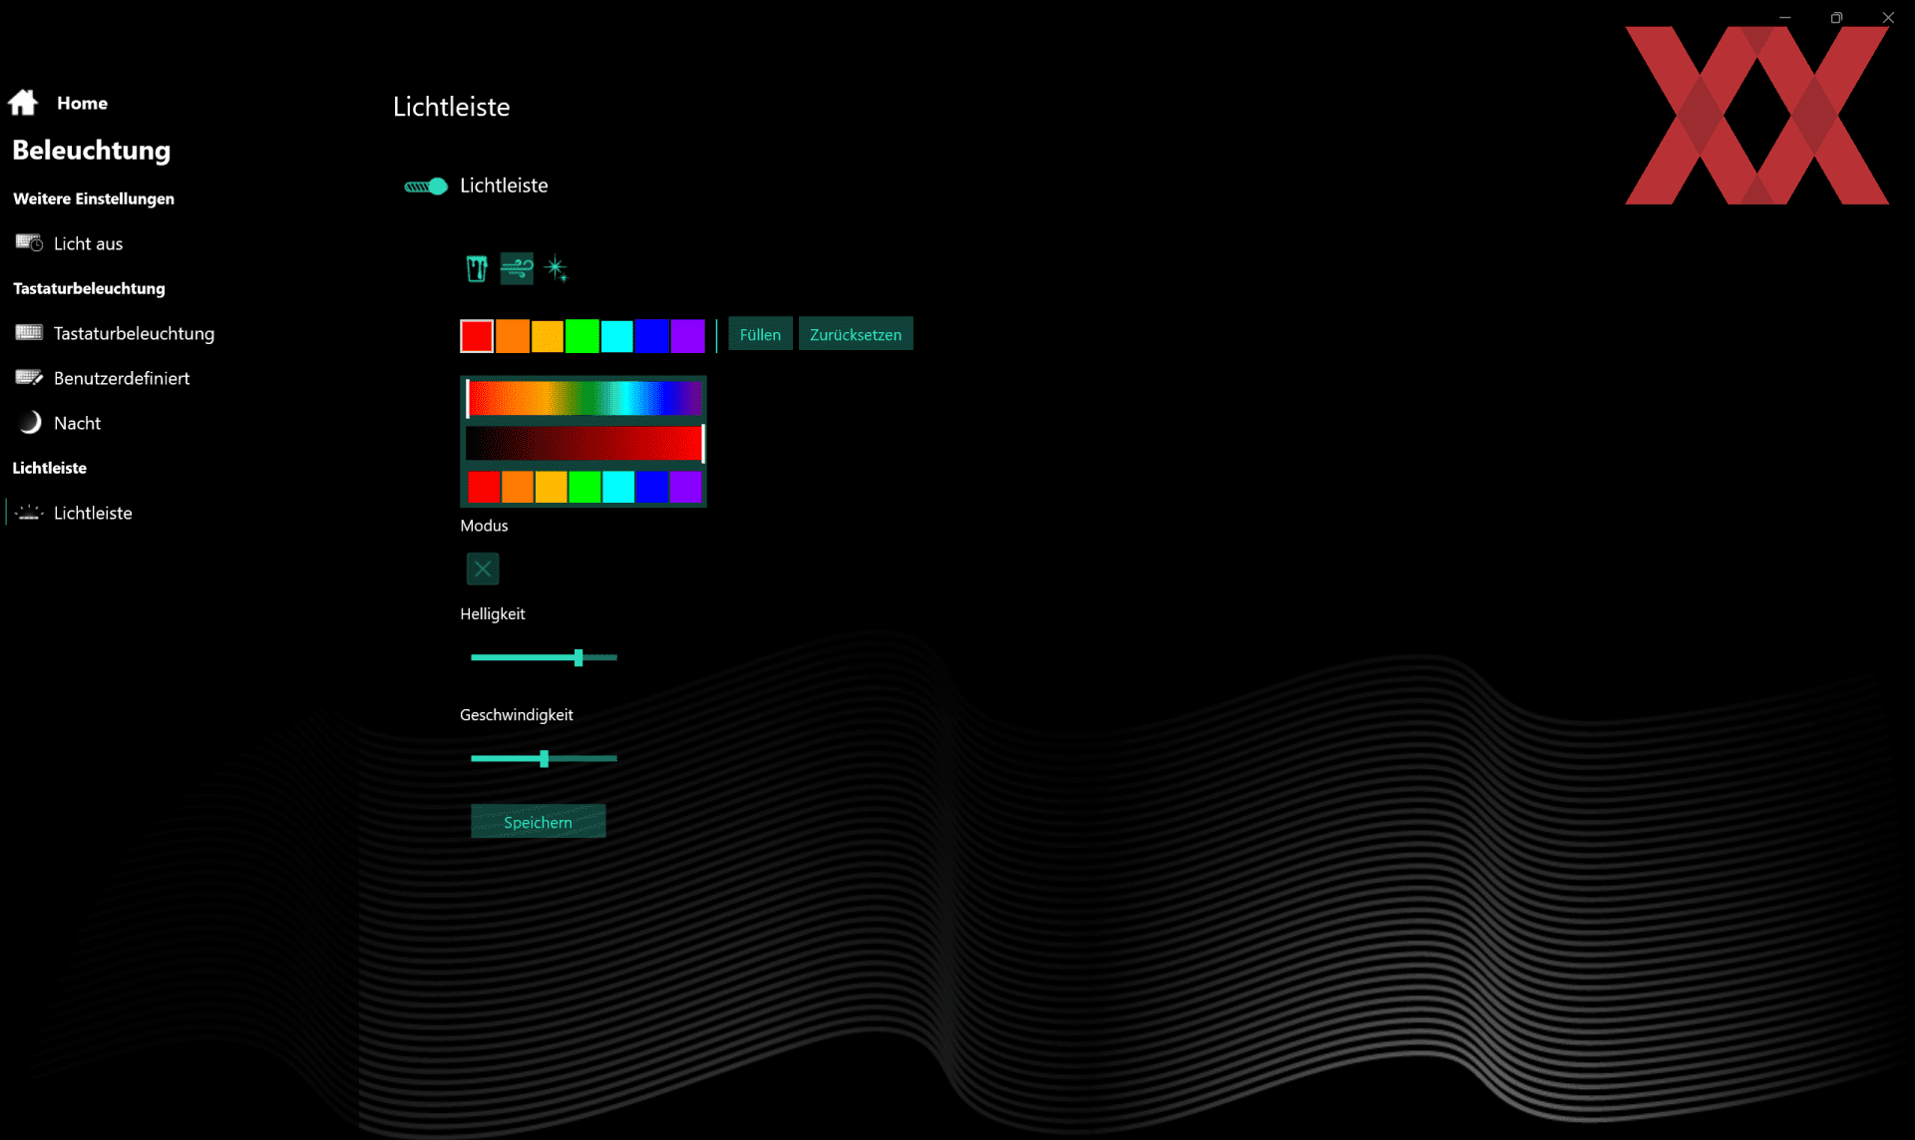The image size is (1915, 1140).
Task: Open Benutzerdefiniert lighting page
Action: [x=121, y=378]
